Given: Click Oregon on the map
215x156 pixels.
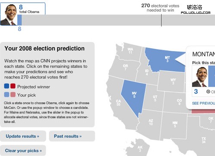Looking at the screenshot, I should coord(125,67).
